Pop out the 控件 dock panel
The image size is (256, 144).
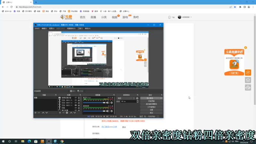[x=162, y=95]
